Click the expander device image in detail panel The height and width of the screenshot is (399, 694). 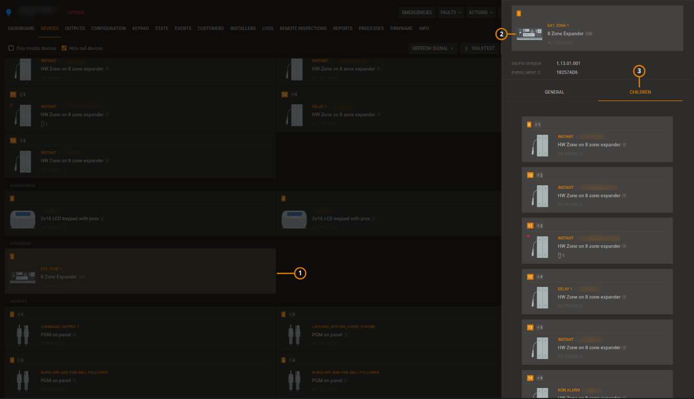[529, 34]
